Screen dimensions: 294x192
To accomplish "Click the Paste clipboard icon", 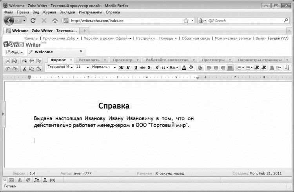I will click(x=39, y=69).
